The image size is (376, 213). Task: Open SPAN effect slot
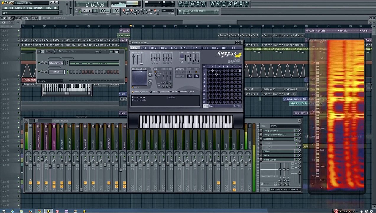(x=279, y=156)
